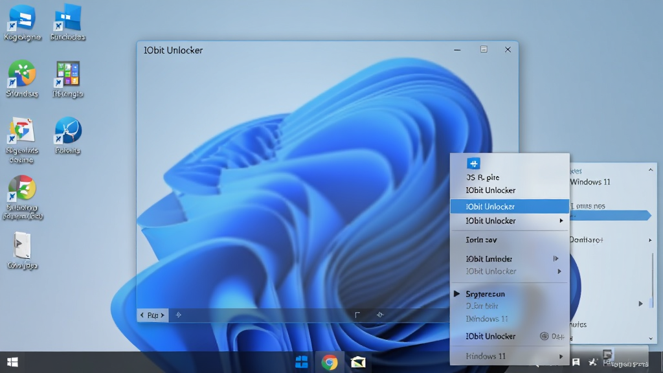The image size is (663, 373).
Task: Click the circular icon beside D4+ shortcut
Action: tap(544, 336)
